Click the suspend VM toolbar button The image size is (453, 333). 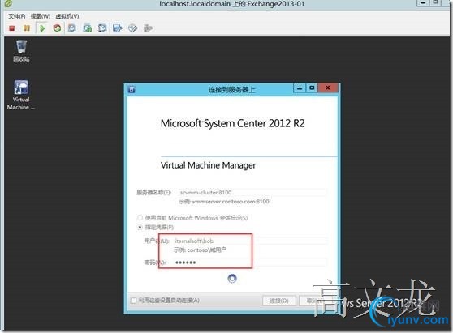27,28
